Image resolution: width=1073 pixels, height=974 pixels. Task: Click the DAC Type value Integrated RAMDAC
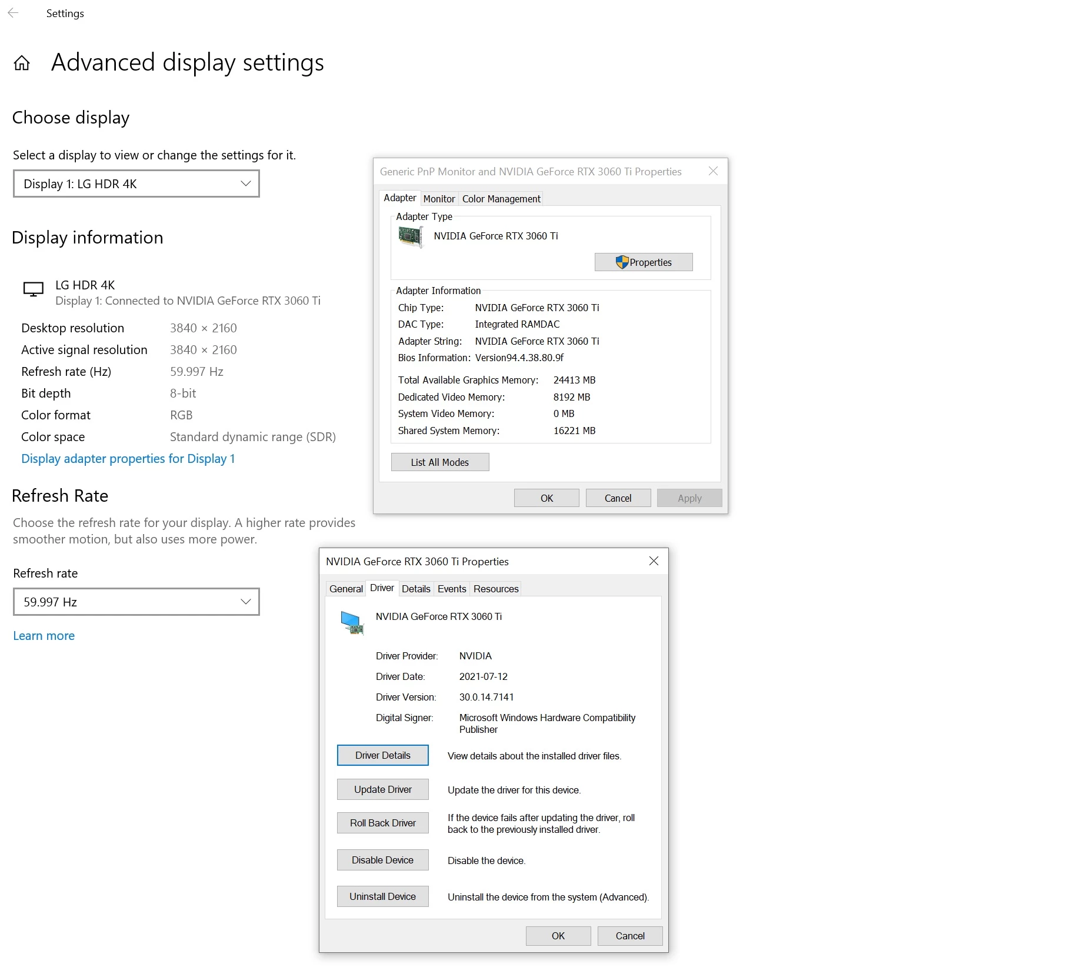tap(518, 324)
